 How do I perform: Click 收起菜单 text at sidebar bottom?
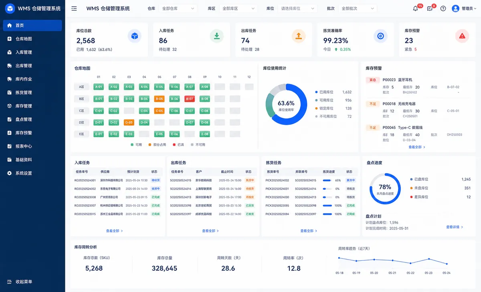click(x=24, y=282)
